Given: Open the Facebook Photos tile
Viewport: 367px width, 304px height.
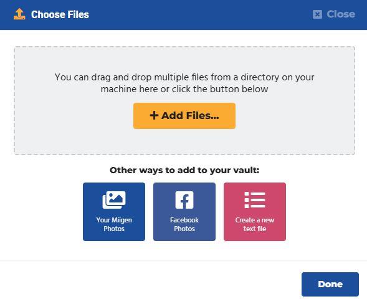Looking at the screenshot, I should [184, 212].
